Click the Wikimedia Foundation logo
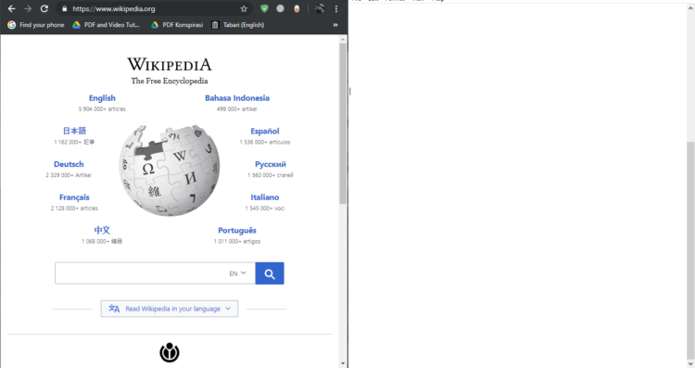The width and height of the screenshot is (695, 368). 170,353
